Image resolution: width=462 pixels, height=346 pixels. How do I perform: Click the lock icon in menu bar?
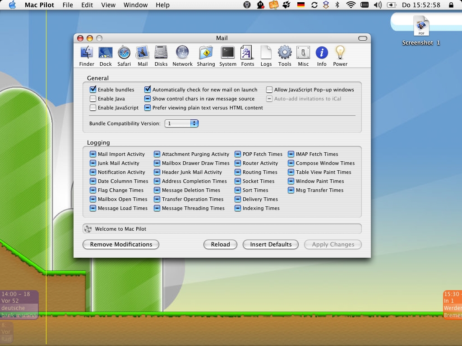[451, 5]
